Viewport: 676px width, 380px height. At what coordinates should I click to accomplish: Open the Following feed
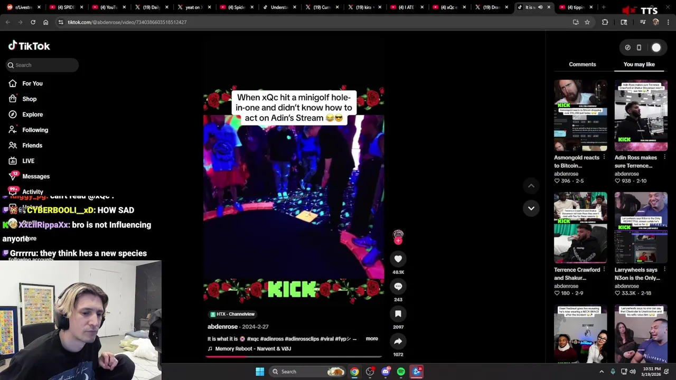point(28,130)
